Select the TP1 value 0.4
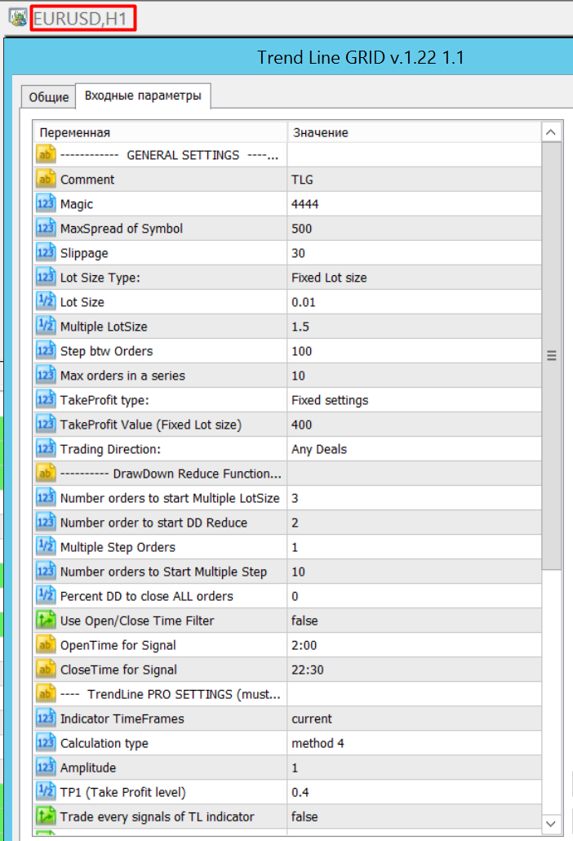The image size is (573, 841). (x=415, y=792)
